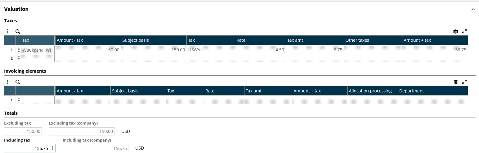Open row 2 actions in Taxes grid

(x=19, y=58)
